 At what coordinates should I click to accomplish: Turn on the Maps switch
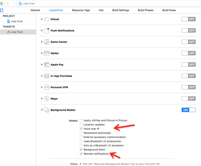click(189, 99)
